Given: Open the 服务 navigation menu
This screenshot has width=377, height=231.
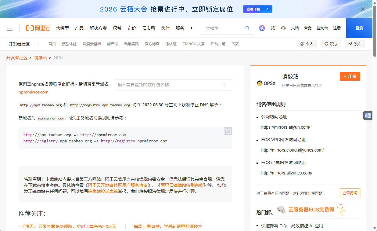Looking at the screenshot, I should click(x=180, y=28).
